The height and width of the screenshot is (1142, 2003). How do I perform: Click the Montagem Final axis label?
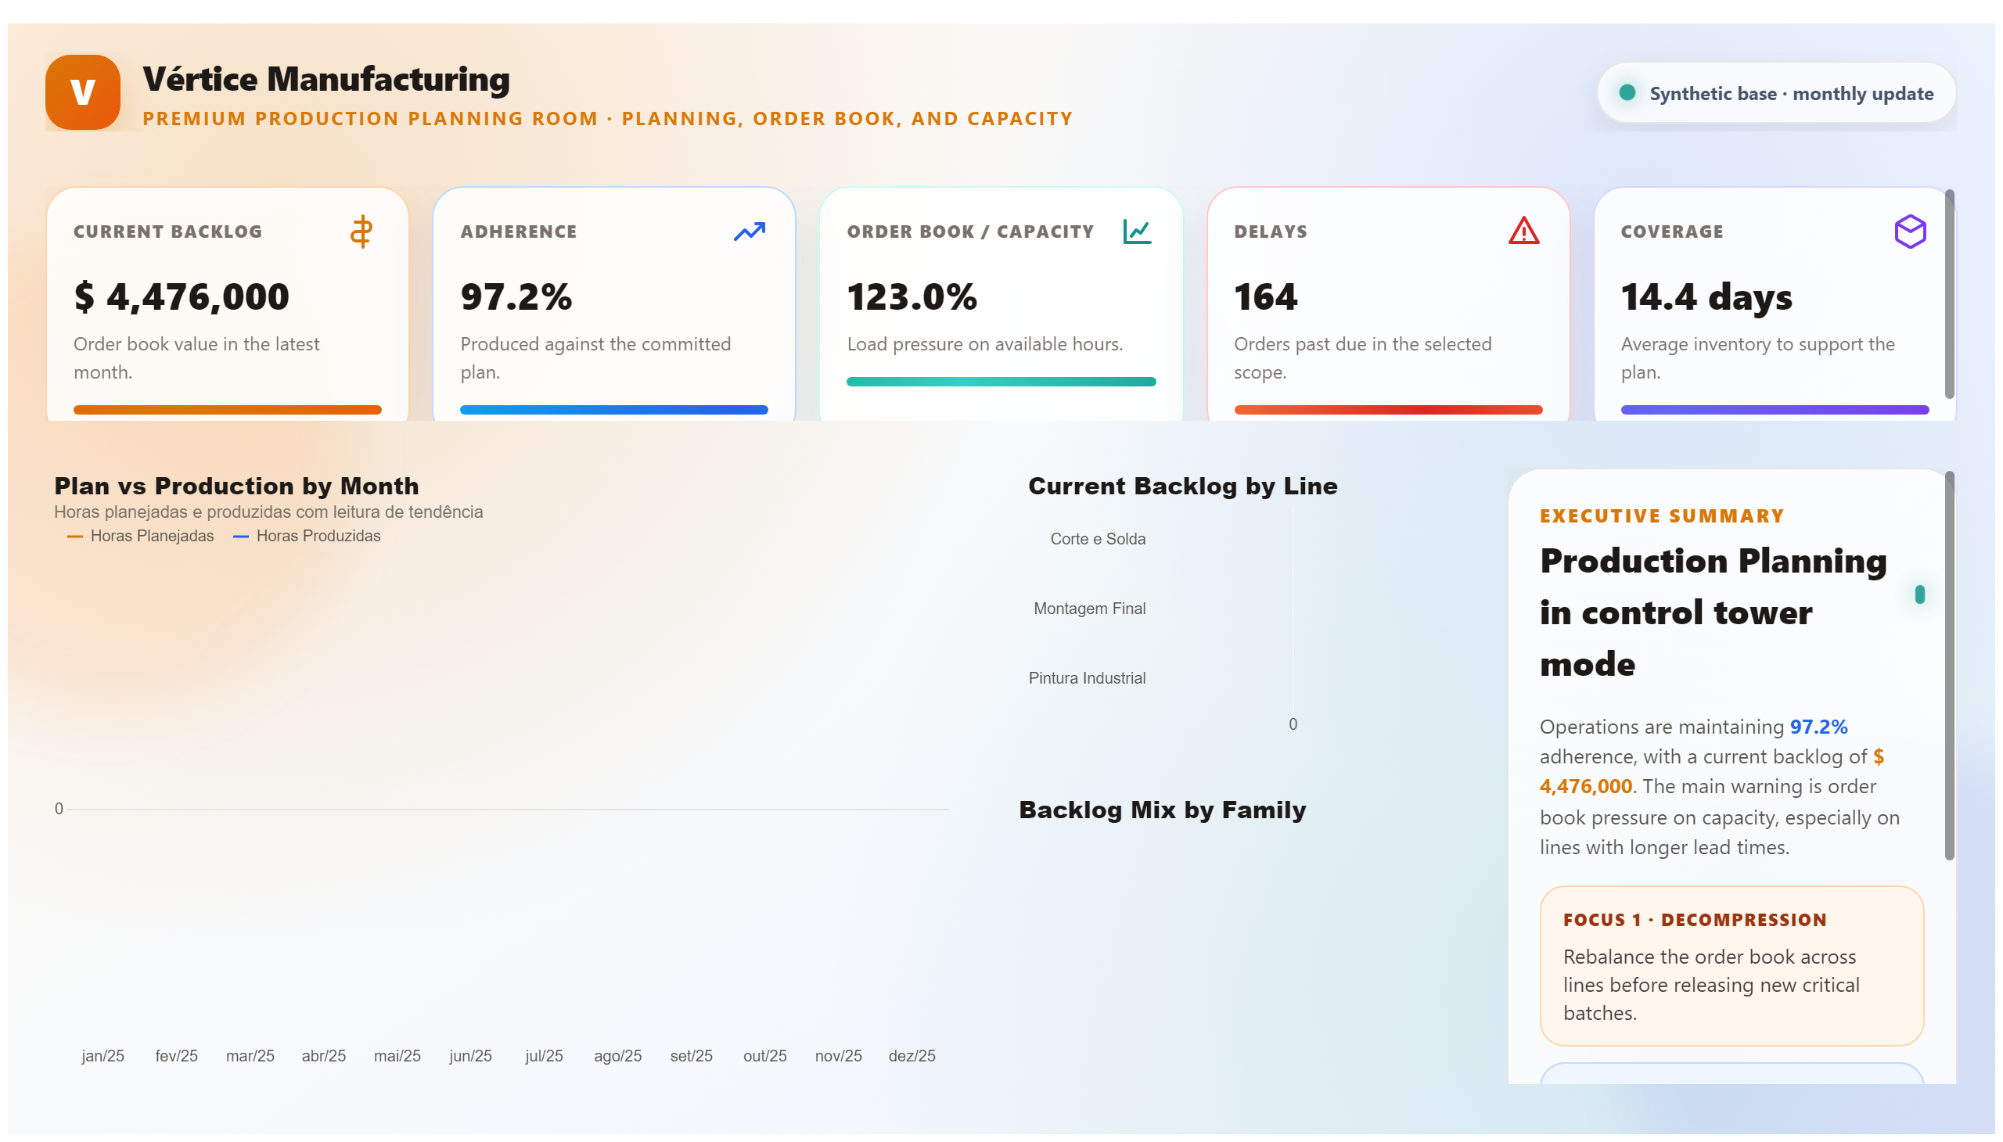tap(1089, 609)
